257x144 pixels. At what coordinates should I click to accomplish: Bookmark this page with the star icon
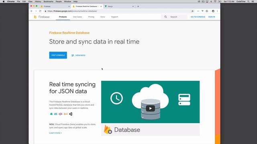193,11
